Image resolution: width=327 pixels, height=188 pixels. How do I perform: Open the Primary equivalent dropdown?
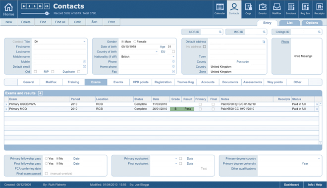(x=176, y=159)
